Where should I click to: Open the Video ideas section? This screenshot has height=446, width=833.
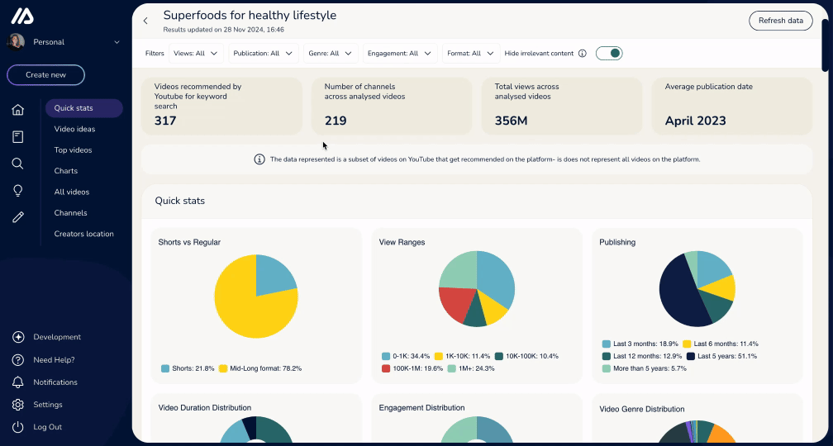75,129
